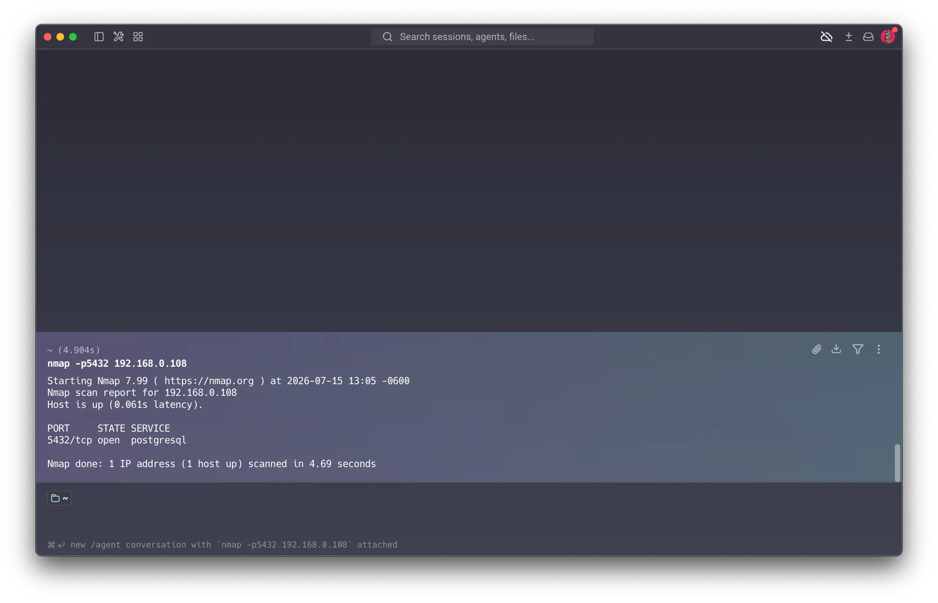Click the 'Nmap done: 1 IP address' line
This screenshot has height=603, width=938.
point(212,464)
